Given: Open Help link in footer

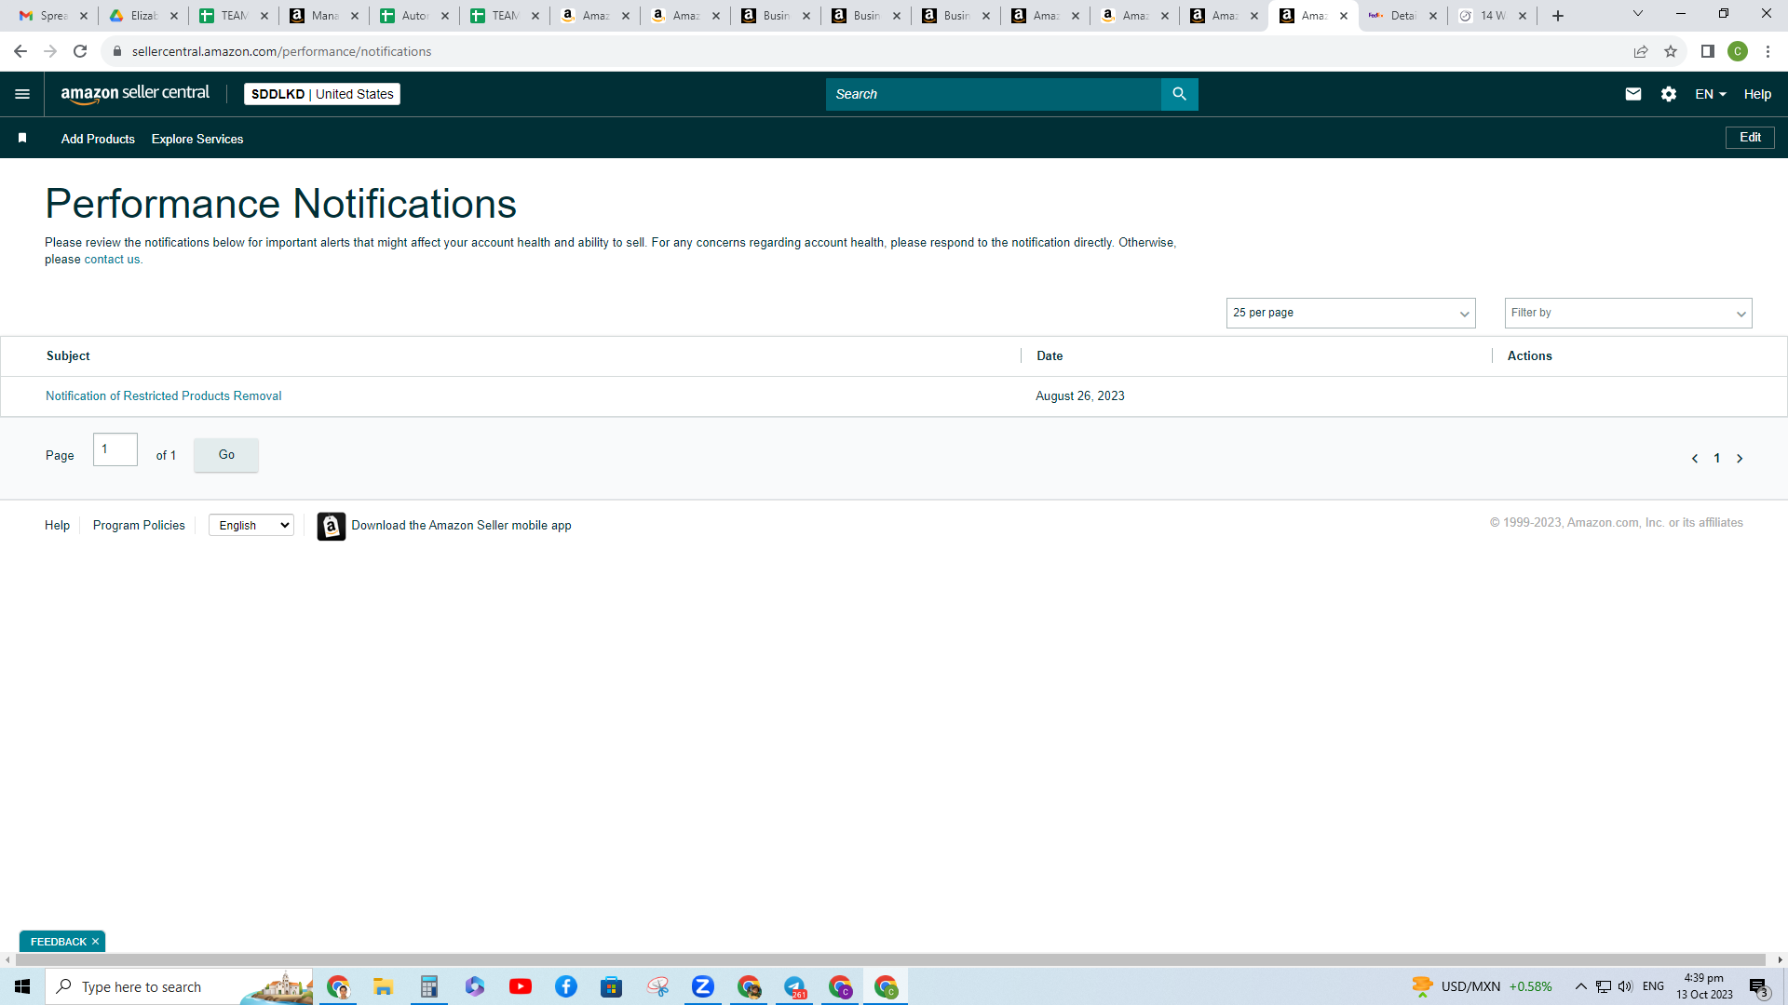Looking at the screenshot, I should point(57,526).
